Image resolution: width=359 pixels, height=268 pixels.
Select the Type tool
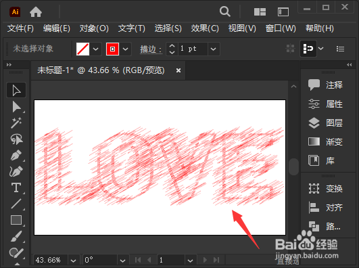(x=16, y=187)
